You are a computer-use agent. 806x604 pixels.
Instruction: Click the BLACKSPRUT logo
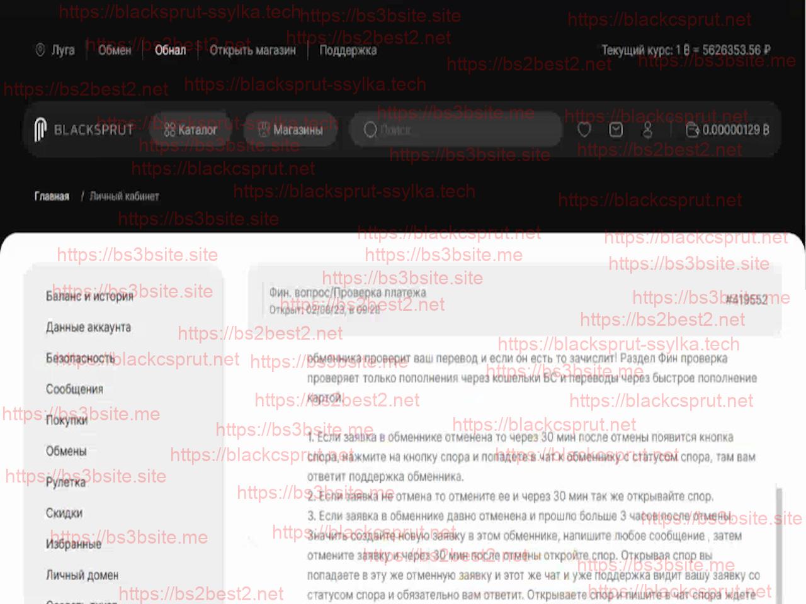tap(84, 130)
